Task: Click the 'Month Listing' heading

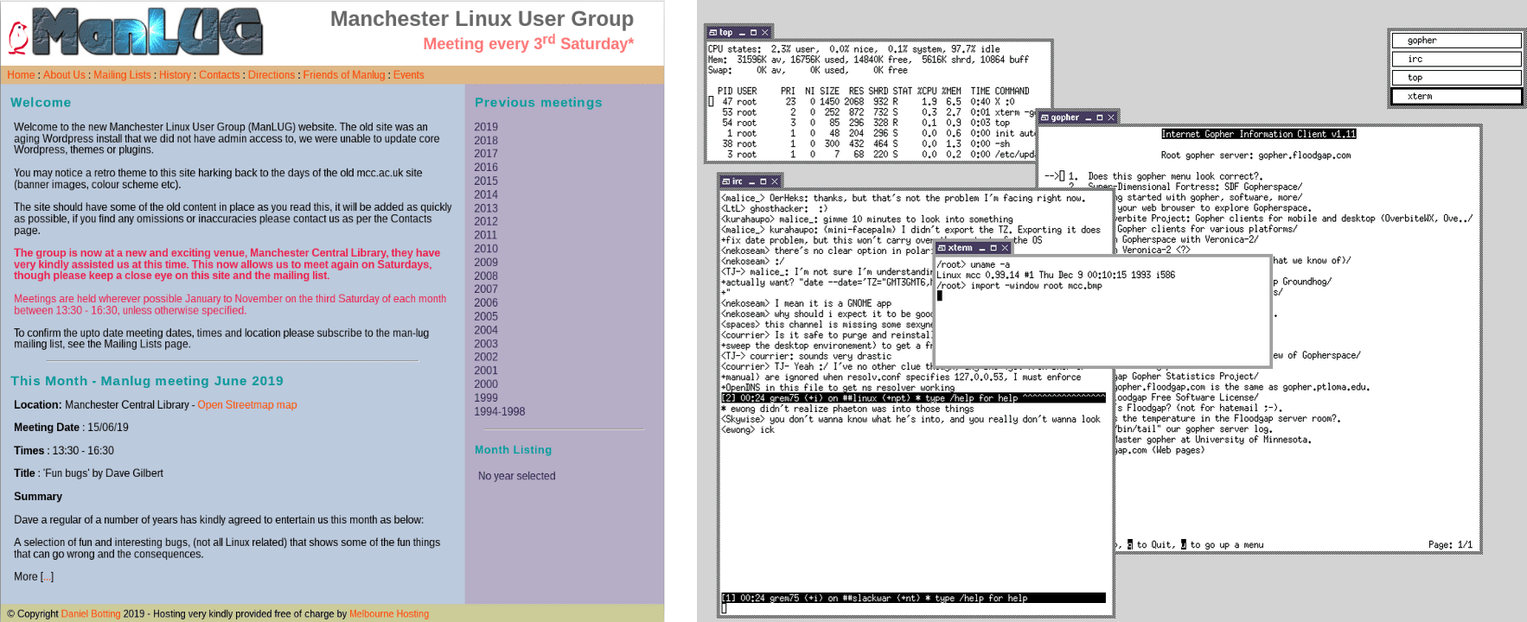Action: [513, 450]
